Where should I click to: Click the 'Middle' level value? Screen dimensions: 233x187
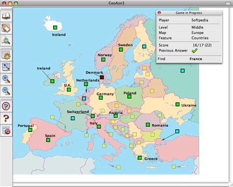[197, 27]
